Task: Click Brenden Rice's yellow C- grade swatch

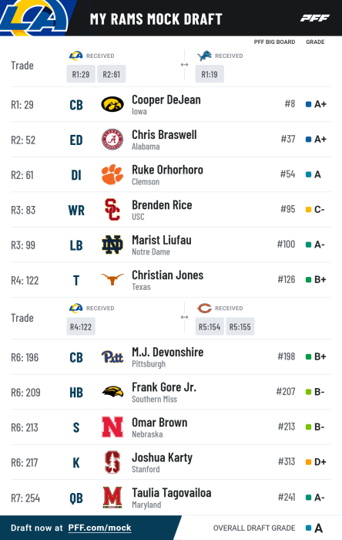Action: pyautogui.click(x=308, y=209)
